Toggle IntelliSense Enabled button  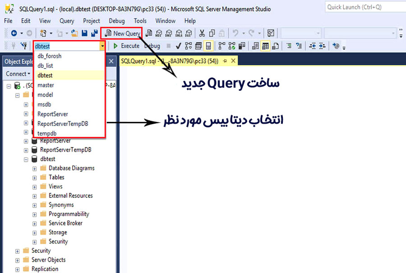point(208,46)
